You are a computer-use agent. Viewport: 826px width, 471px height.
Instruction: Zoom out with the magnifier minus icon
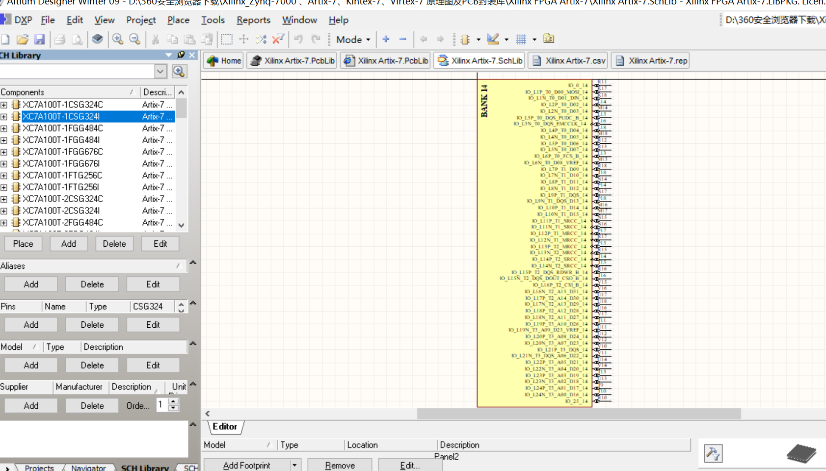click(134, 39)
